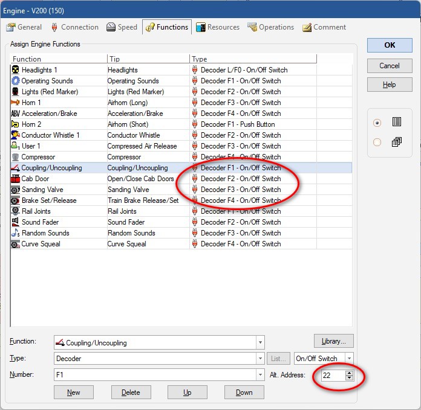Viewport: 421px width, 410px height.
Task: Click the Brake Set/Release icon
Action: pyautogui.click(x=16, y=200)
